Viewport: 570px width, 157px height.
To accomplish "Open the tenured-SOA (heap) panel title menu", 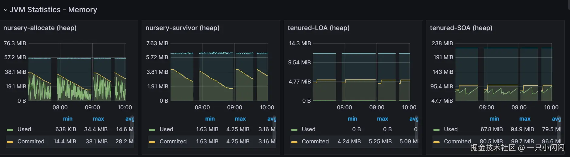I will (461, 28).
